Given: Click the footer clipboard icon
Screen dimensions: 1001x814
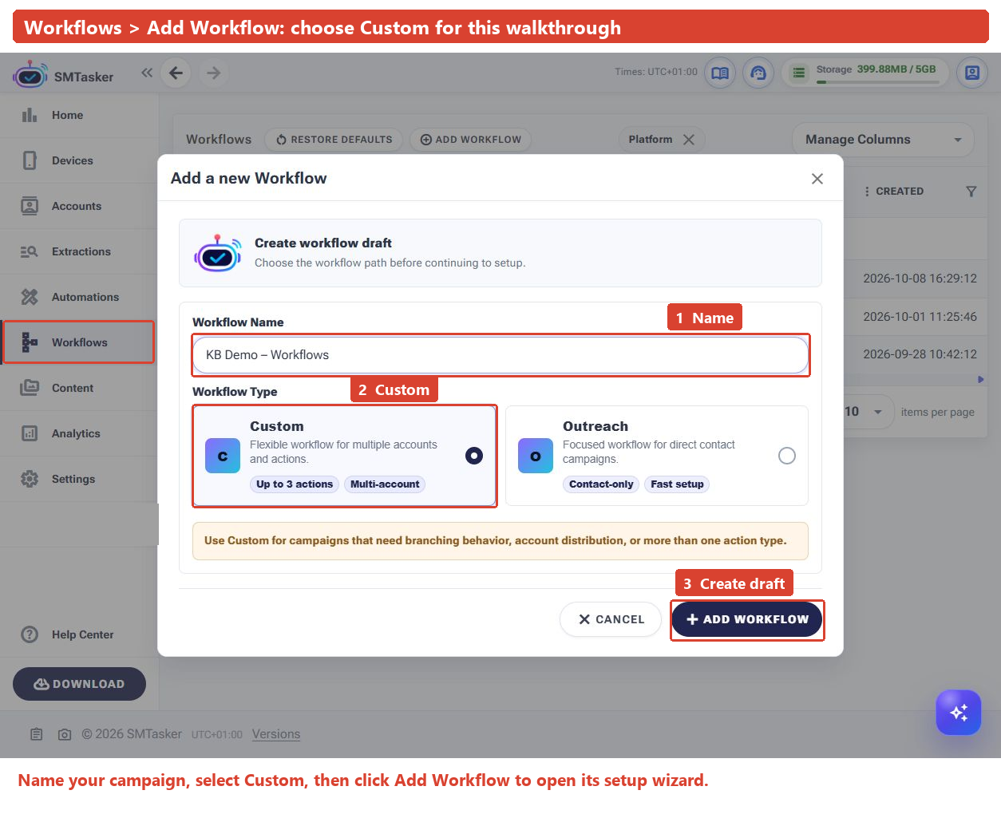Looking at the screenshot, I should [37, 734].
